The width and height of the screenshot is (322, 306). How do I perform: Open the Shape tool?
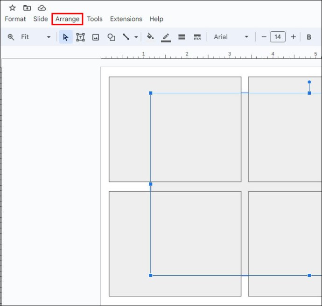[x=111, y=37]
